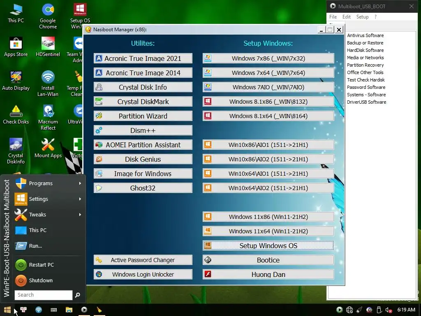421x316 pixels.
Task: Open Check Disks desktop icon
Action: click(16, 114)
